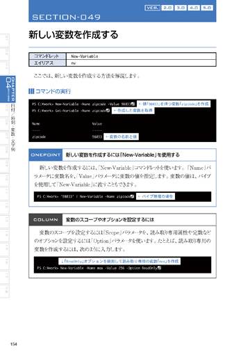Click the 2.0 version badge
The image size is (250, 355).
click(167, 8)
